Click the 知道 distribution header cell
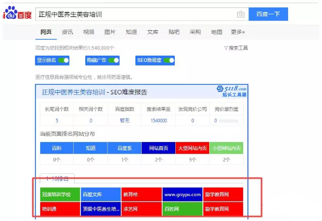Image resolution: width=322 pixels, height=221 pixels. (x=91, y=148)
